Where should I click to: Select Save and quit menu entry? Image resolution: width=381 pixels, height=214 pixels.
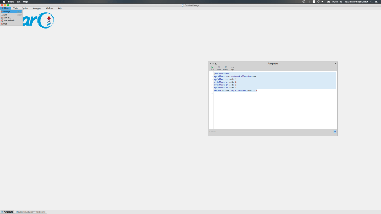point(9,20)
